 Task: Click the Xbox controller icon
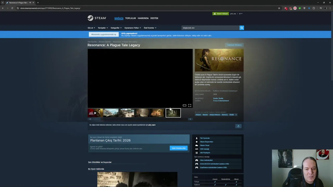click(x=197, y=160)
